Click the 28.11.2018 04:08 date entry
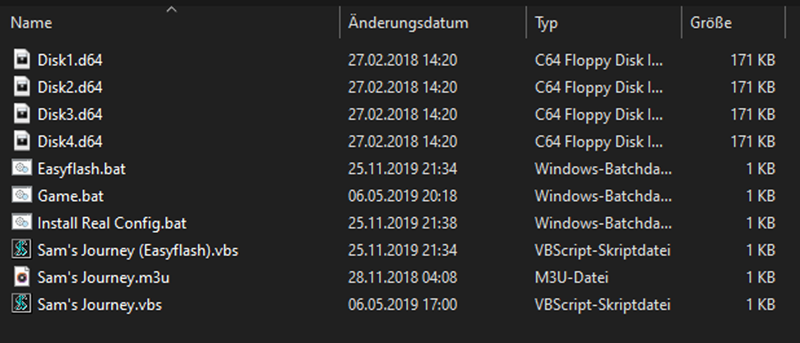This screenshot has height=343, width=800. (403, 277)
